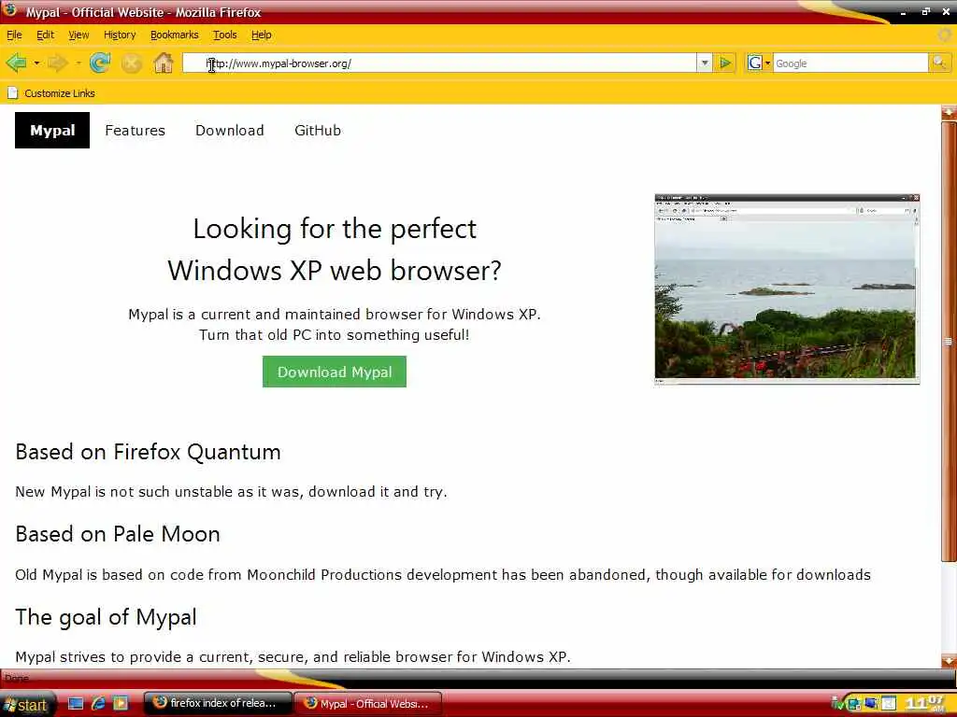Open the Features nav link

(x=135, y=130)
